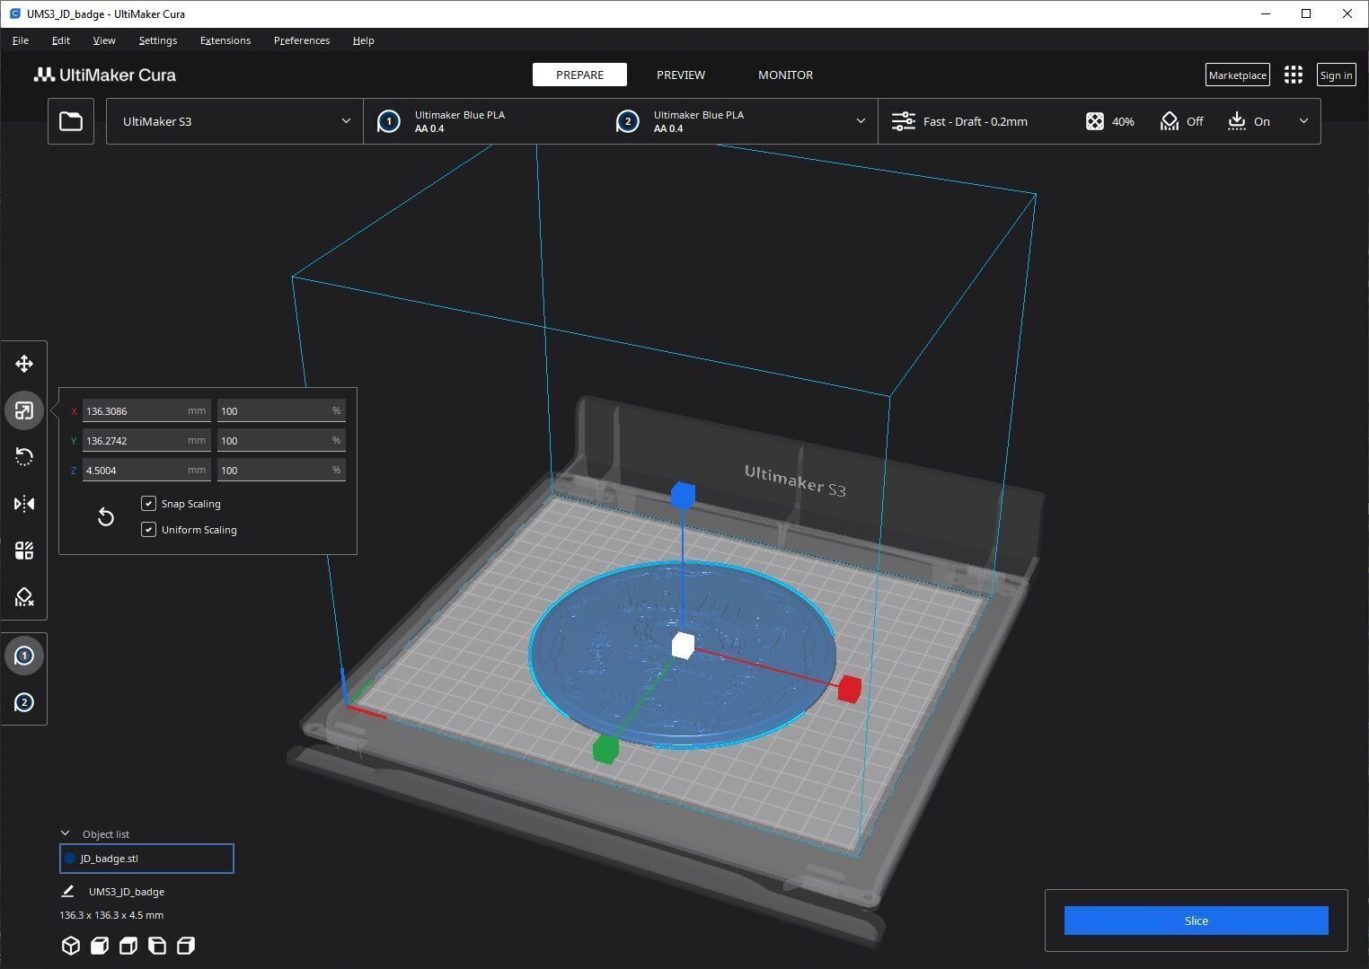Open the Per Model Settings tool

pyautogui.click(x=24, y=551)
